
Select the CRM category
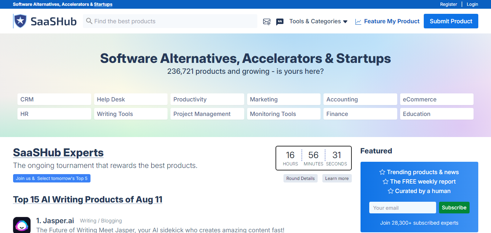(54, 99)
